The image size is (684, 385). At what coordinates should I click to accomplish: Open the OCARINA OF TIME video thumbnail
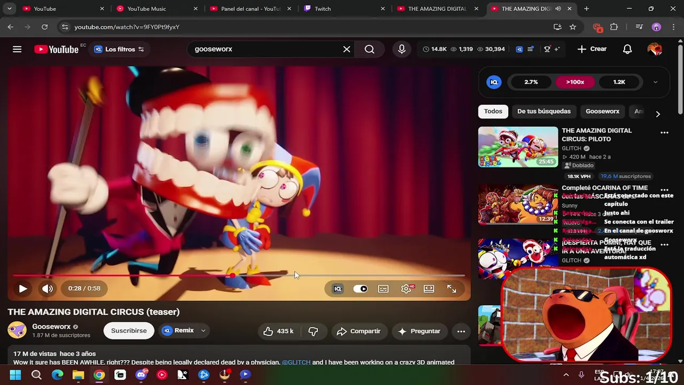pyautogui.click(x=518, y=204)
